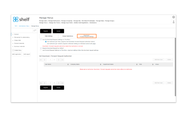
Task: Open the help question mark icon
Action: click(173, 17)
